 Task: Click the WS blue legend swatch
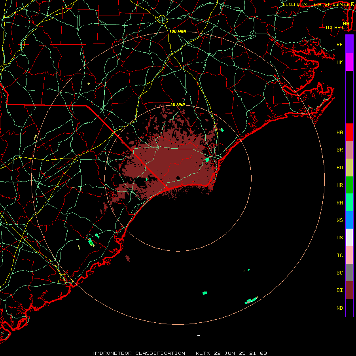point(349,220)
